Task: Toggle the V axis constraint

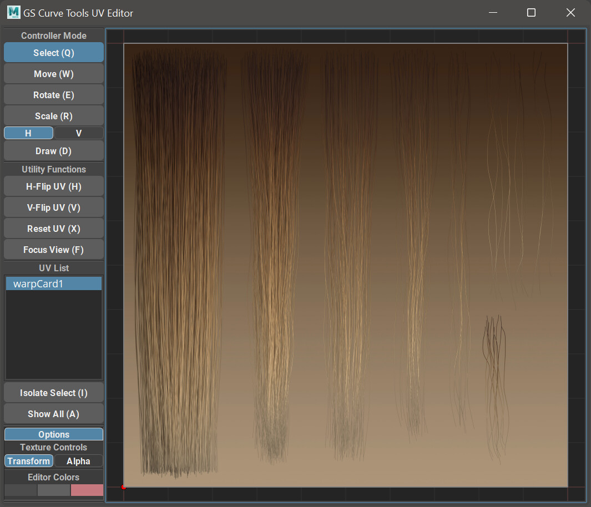Action: pos(78,133)
